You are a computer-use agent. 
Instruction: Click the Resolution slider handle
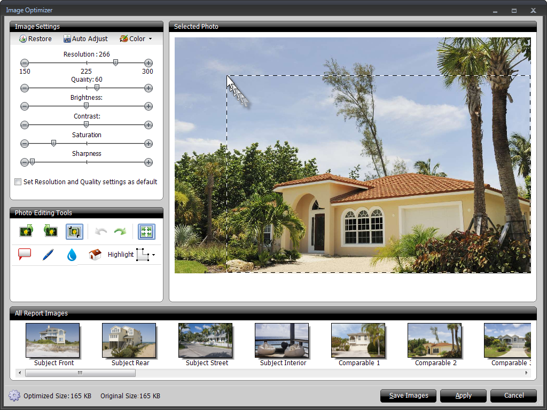tap(115, 63)
